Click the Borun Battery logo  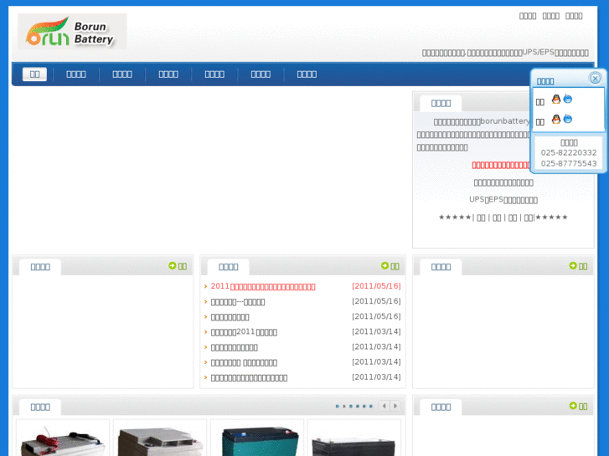(72, 32)
